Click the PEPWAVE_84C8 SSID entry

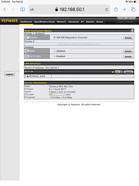point(37,76)
